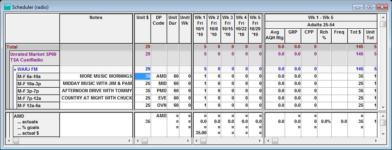Viewport: 392px width, 150px height.
Task: Click the Wk 5 Fri 10/29 column header
Action: pyautogui.click(x=255, y=28)
